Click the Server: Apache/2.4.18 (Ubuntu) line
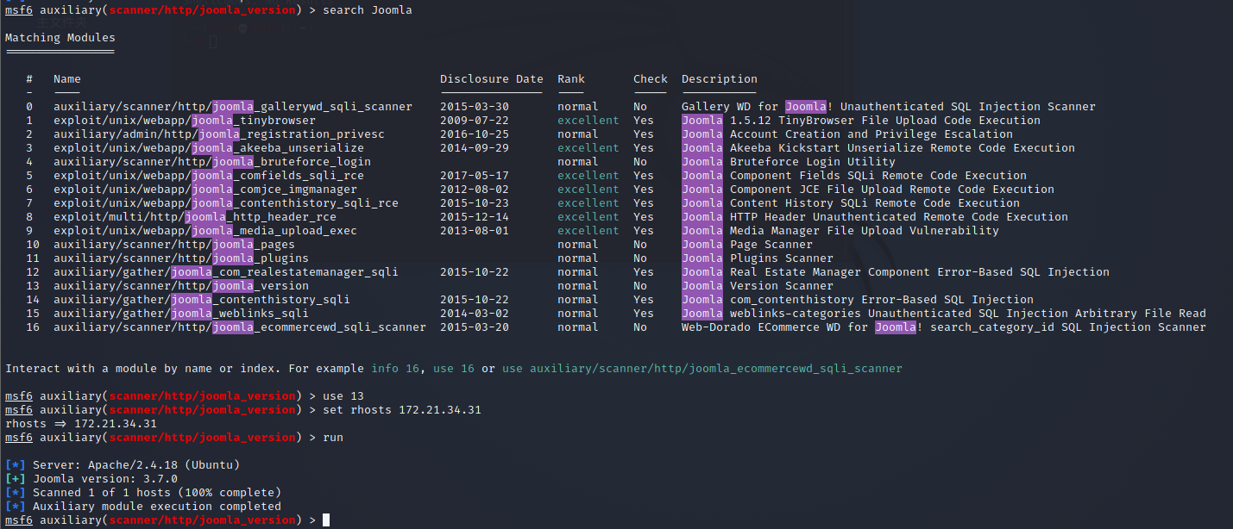 click(123, 465)
